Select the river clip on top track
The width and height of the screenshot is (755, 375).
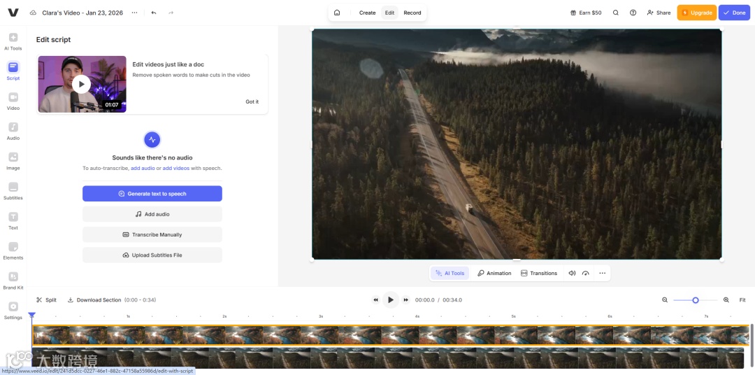[391, 335]
